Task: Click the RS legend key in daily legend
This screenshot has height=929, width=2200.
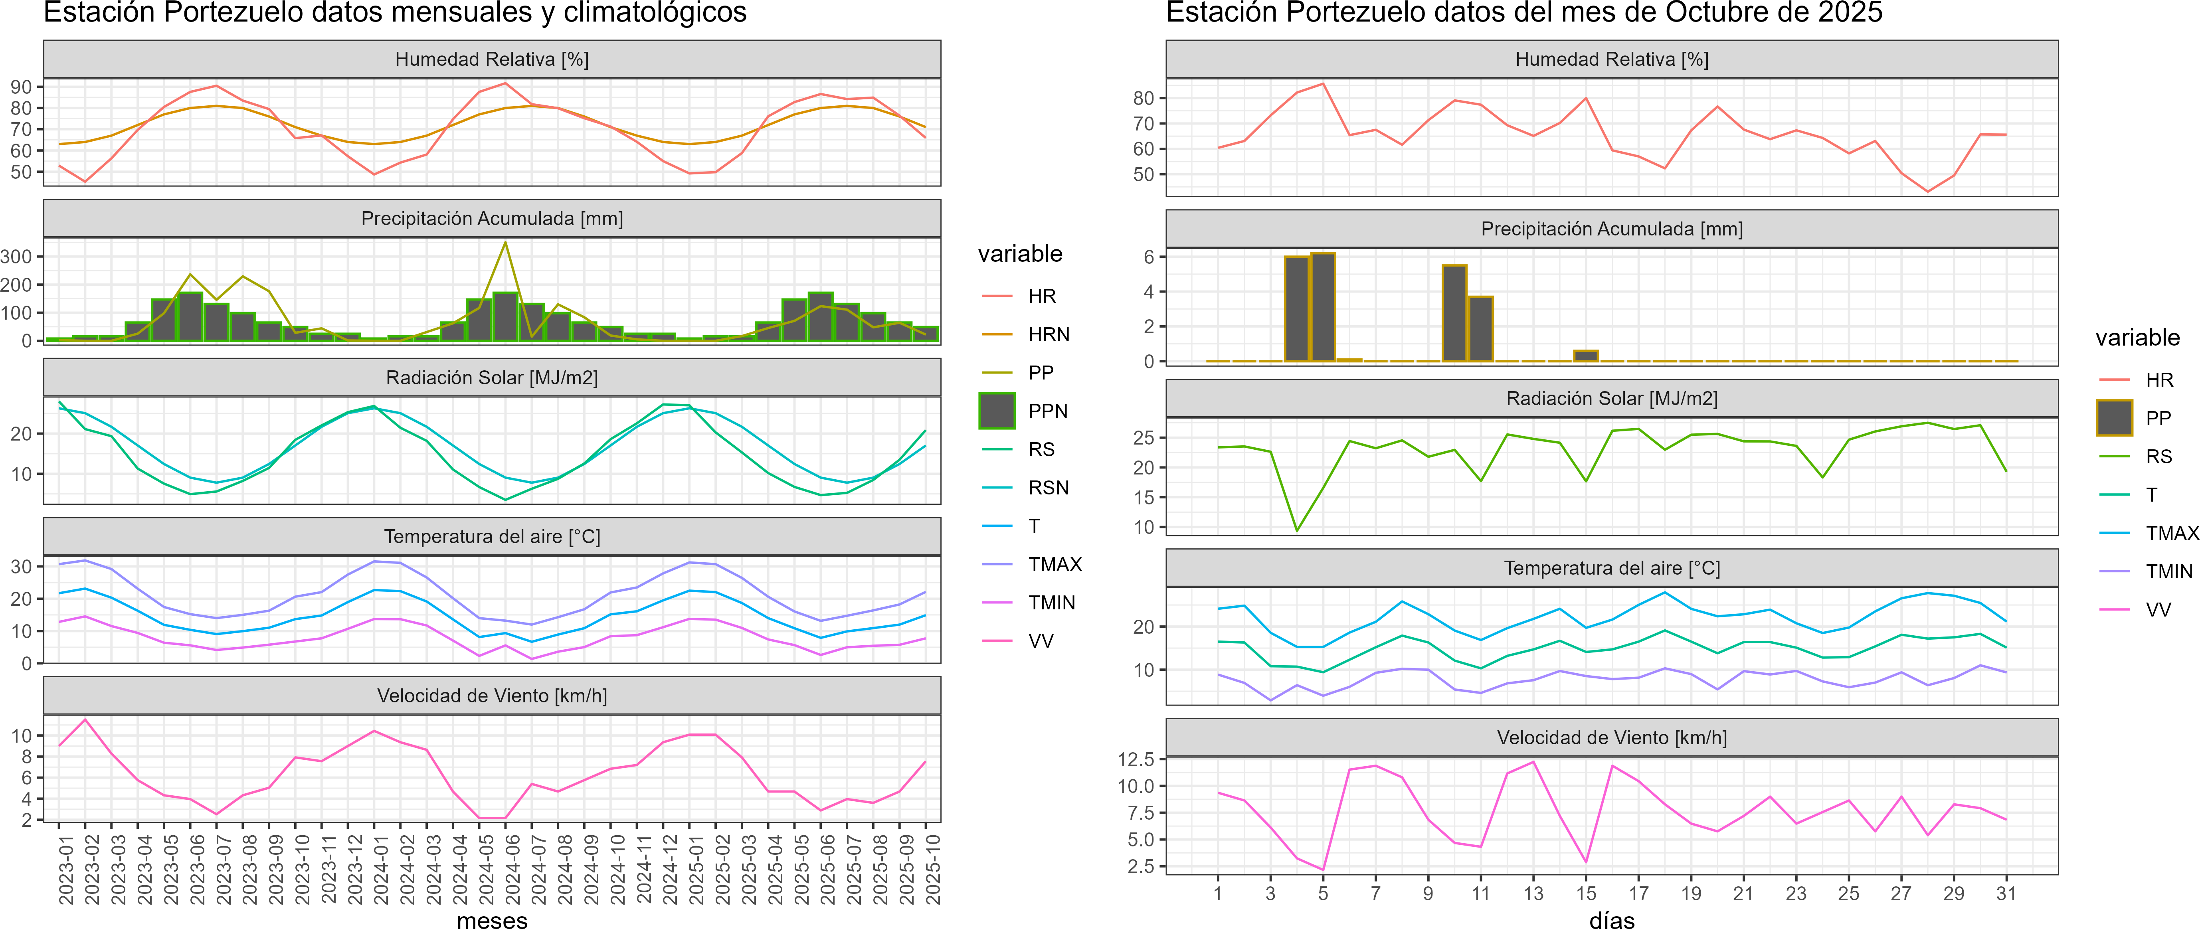Action: pos(2114,456)
